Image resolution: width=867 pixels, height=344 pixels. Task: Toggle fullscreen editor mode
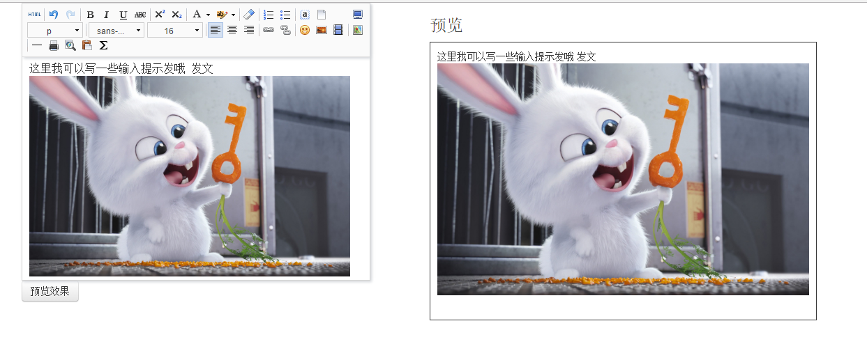358,15
